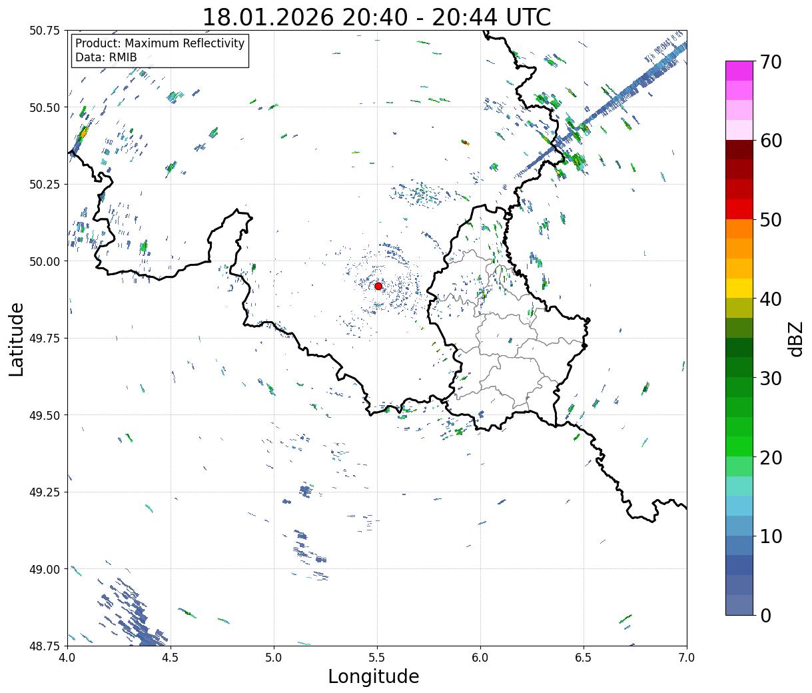Click the latitude tick label 48.75
812x693 pixels.
coord(45,646)
